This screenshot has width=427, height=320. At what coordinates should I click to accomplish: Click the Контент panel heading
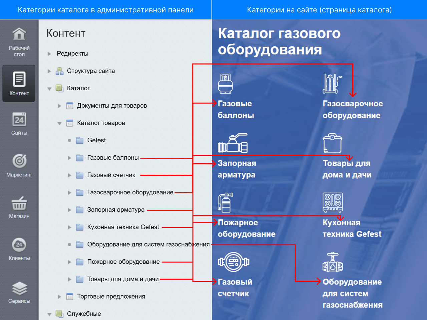pyautogui.click(x=66, y=33)
